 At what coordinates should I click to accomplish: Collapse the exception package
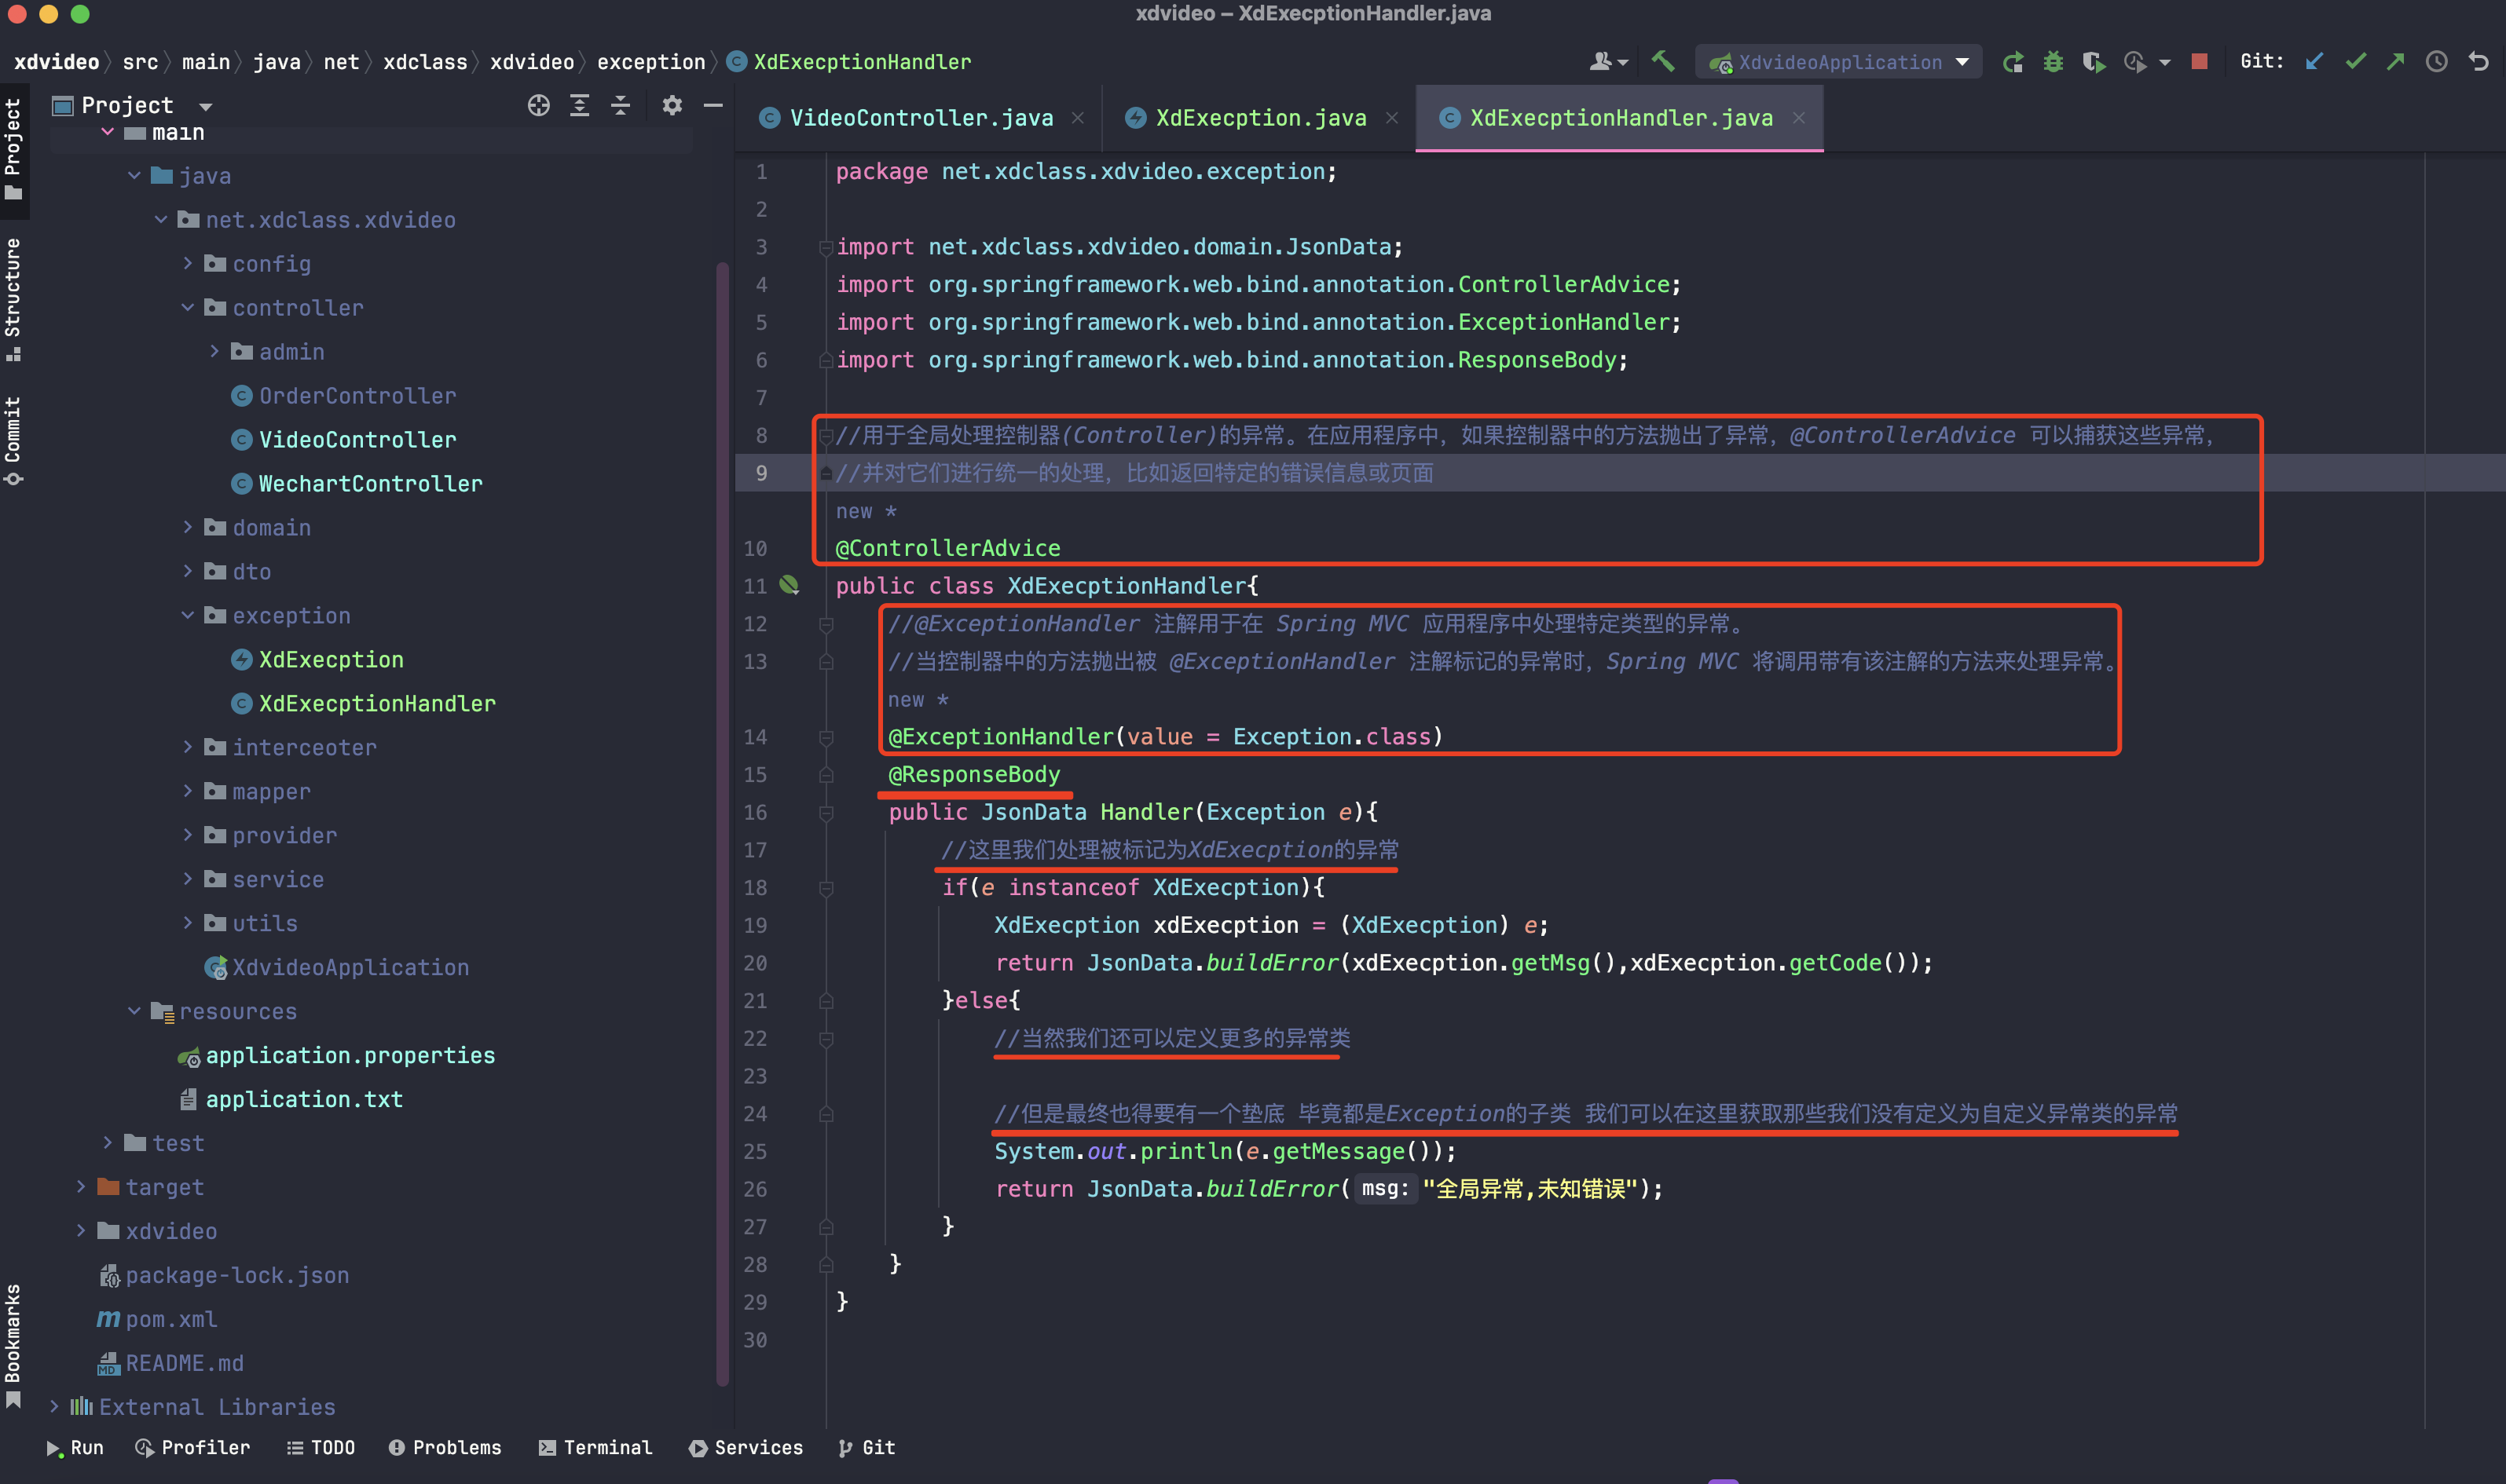187,615
